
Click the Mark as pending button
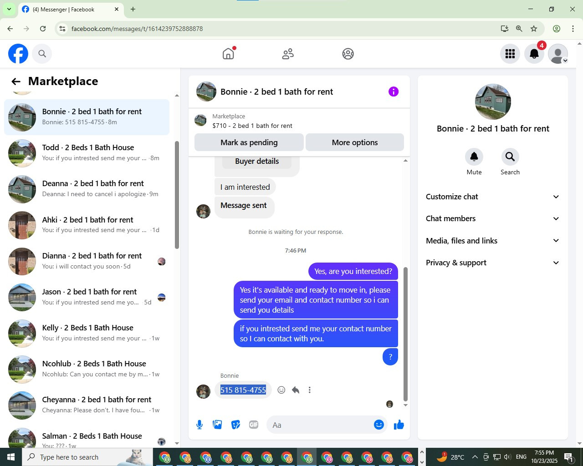pos(249,142)
